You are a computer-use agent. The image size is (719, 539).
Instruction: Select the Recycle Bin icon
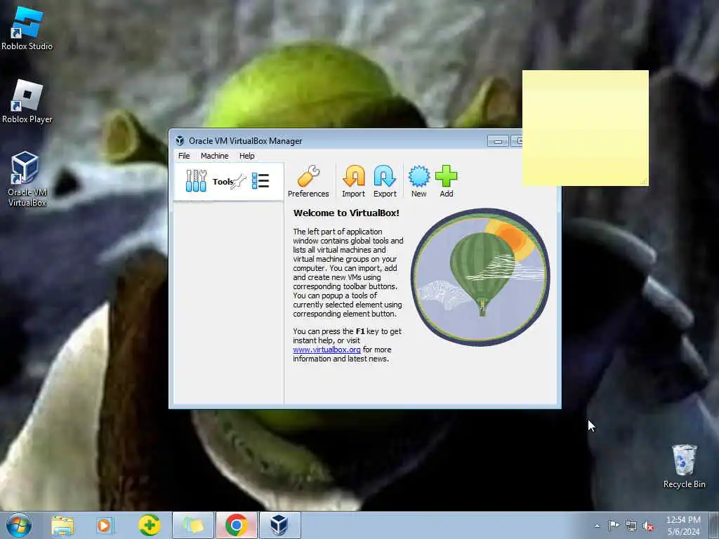[684, 466]
